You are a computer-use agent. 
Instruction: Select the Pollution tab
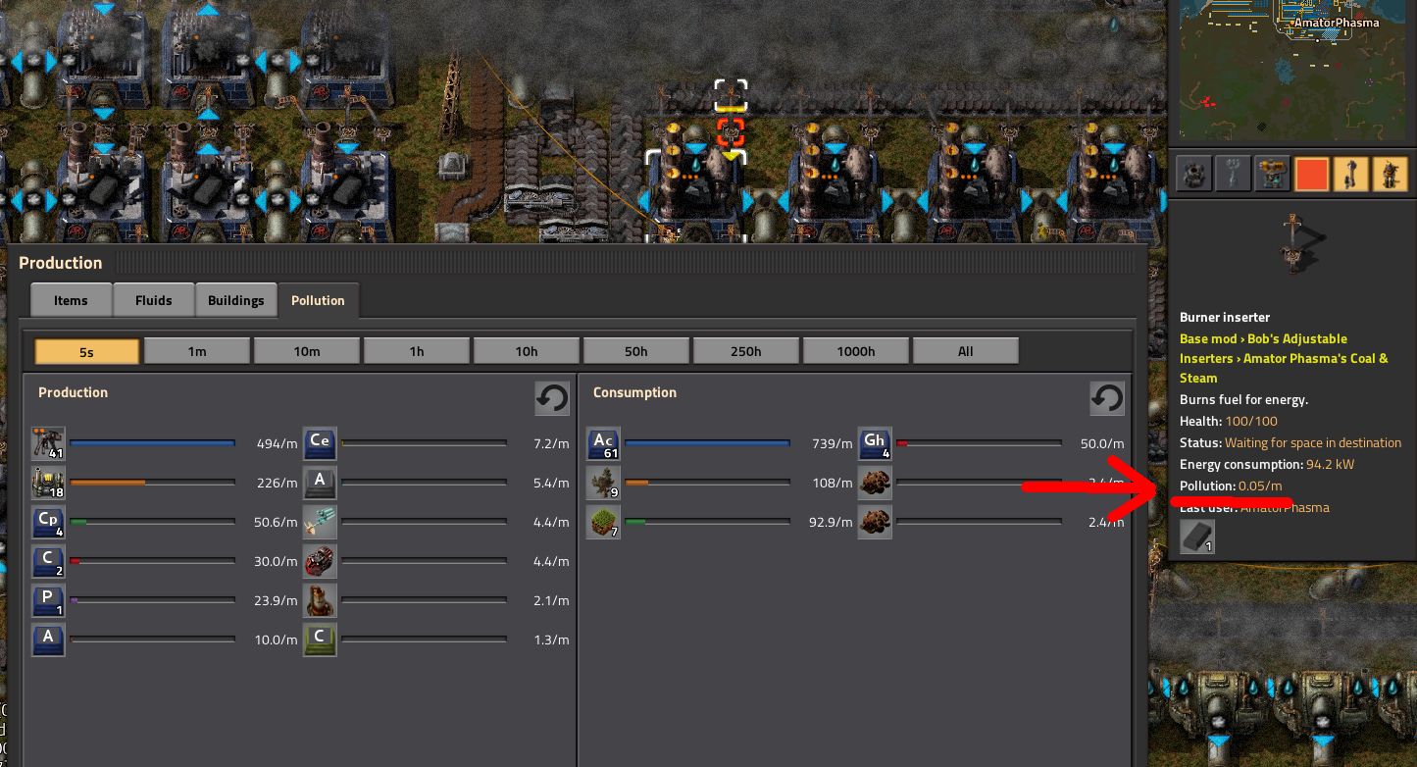point(318,300)
